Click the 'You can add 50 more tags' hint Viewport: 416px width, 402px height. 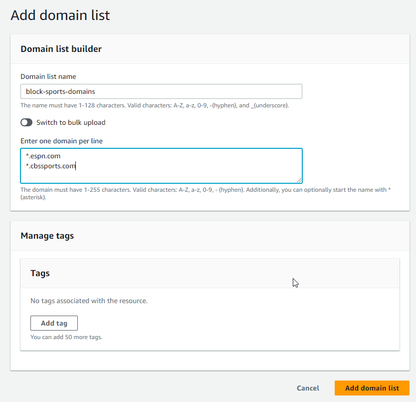click(66, 337)
